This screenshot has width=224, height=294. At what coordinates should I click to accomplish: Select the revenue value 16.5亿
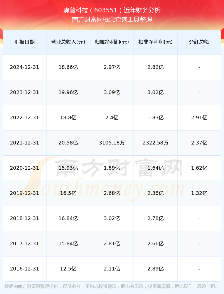(68, 193)
